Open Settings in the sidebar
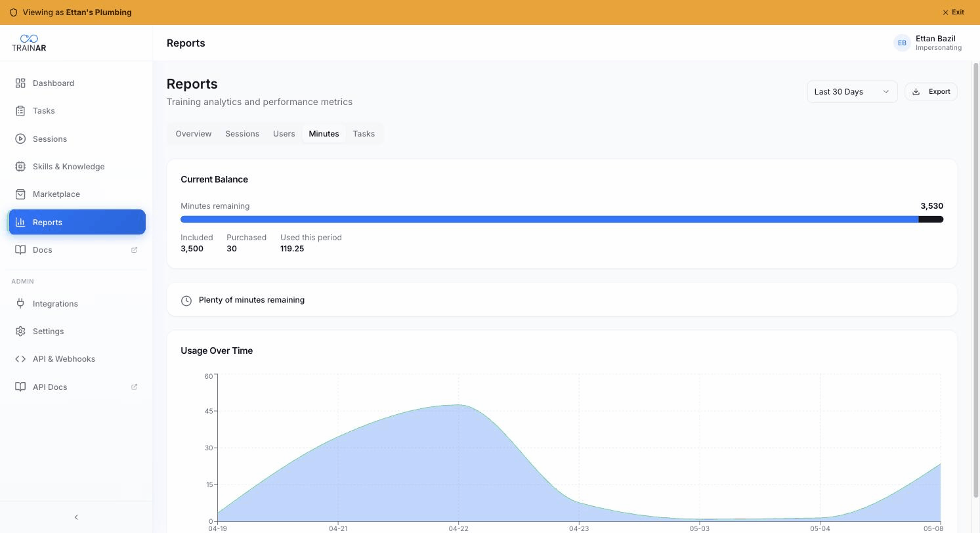 point(77,331)
